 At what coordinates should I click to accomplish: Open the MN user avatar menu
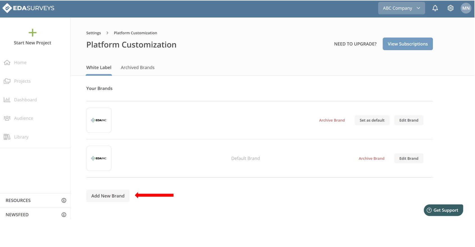click(466, 8)
